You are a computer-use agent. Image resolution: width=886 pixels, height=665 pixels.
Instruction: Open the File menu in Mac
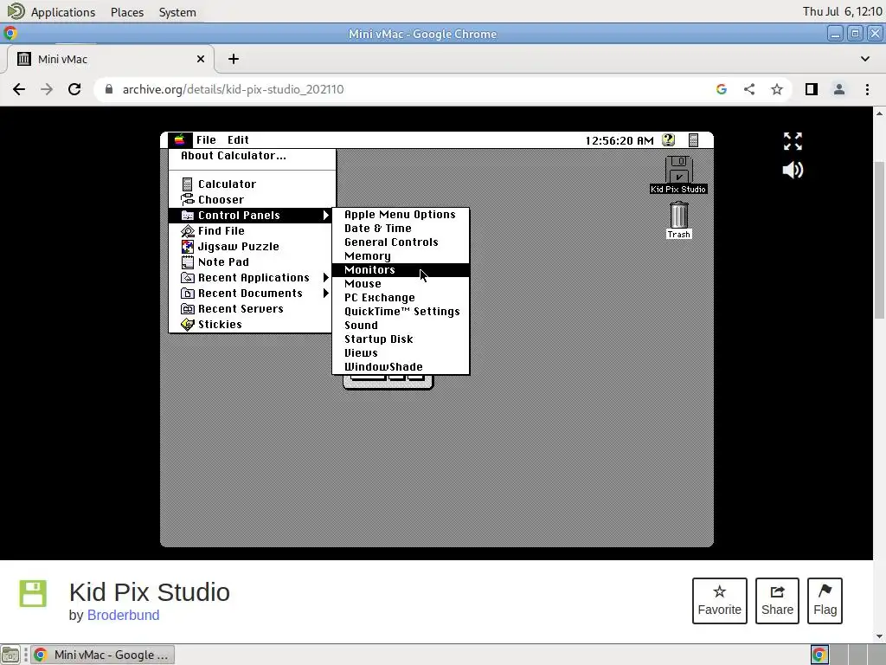(206, 139)
